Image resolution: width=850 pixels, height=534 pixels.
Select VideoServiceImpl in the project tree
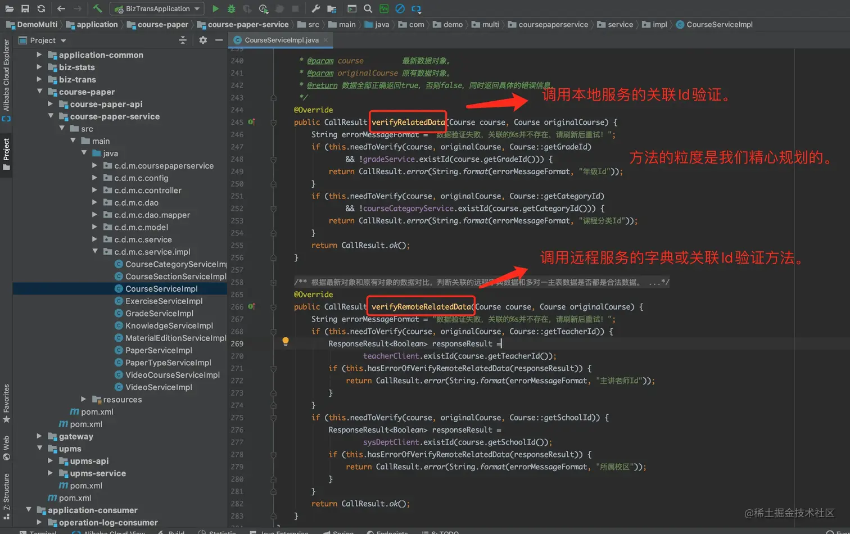pos(159,387)
